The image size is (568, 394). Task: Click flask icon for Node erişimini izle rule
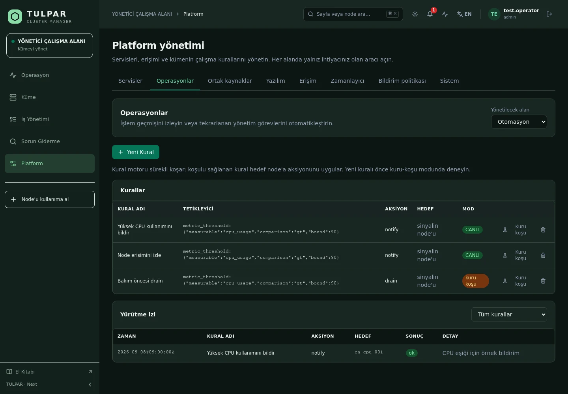tap(505, 255)
